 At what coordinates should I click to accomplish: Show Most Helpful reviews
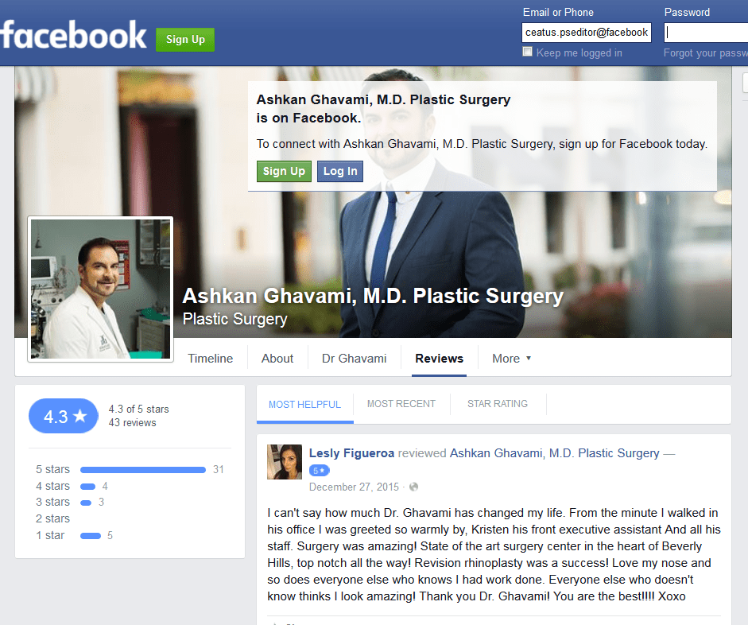coord(304,405)
